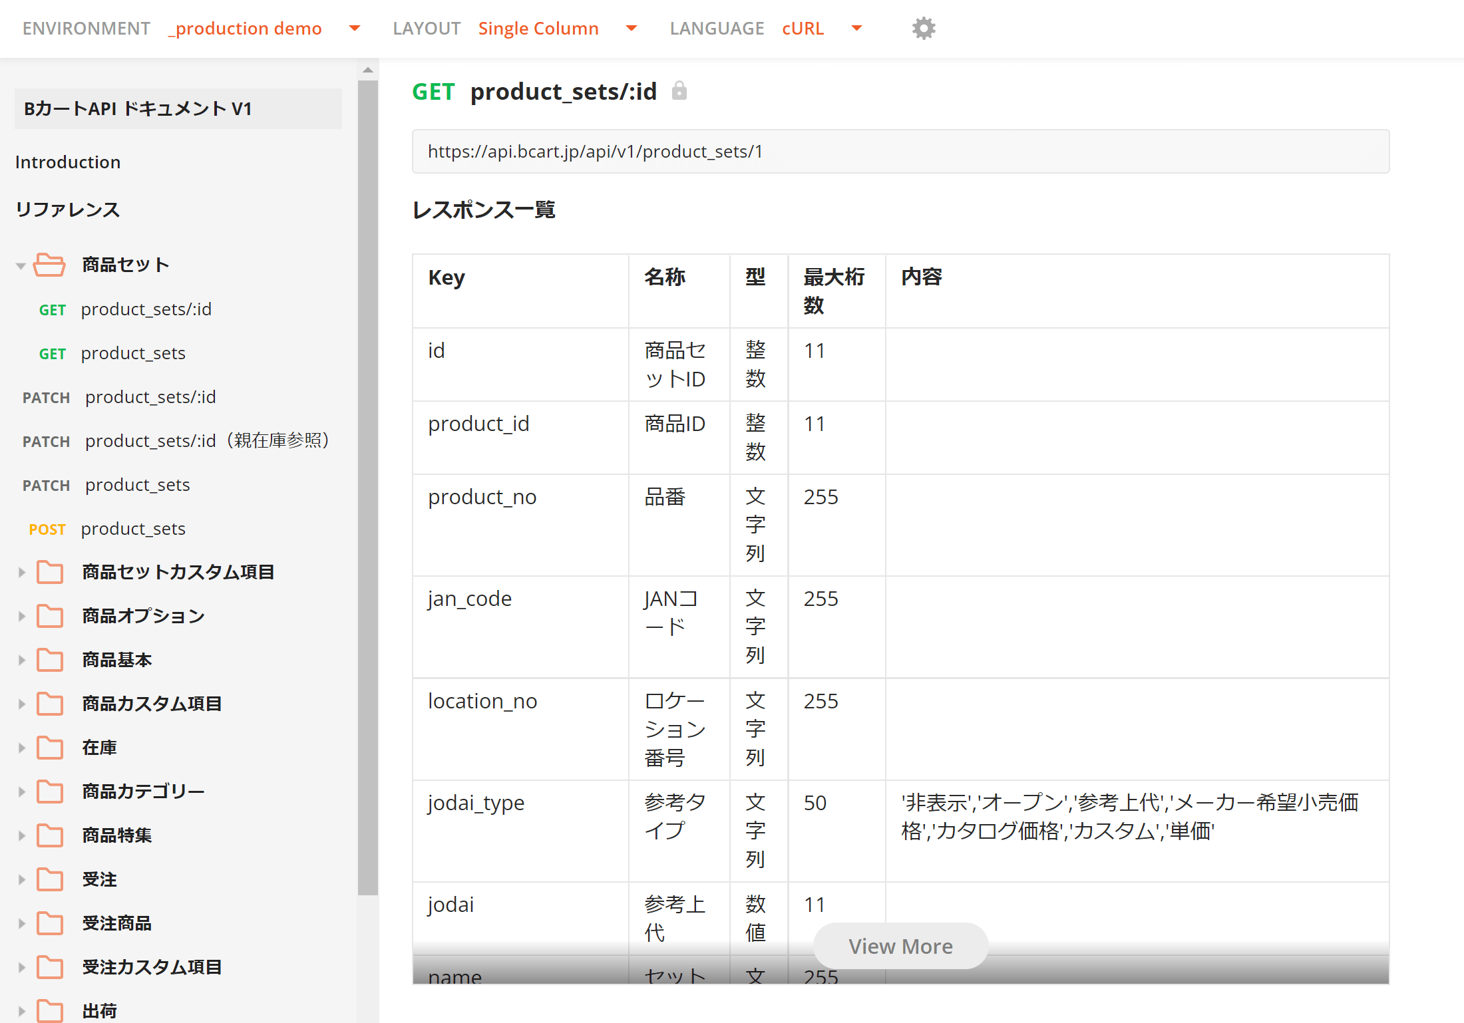The width and height of the screenshot is (1464, 1023).
Task: Click the 在庫 folder icon
Action: [50, 748]
